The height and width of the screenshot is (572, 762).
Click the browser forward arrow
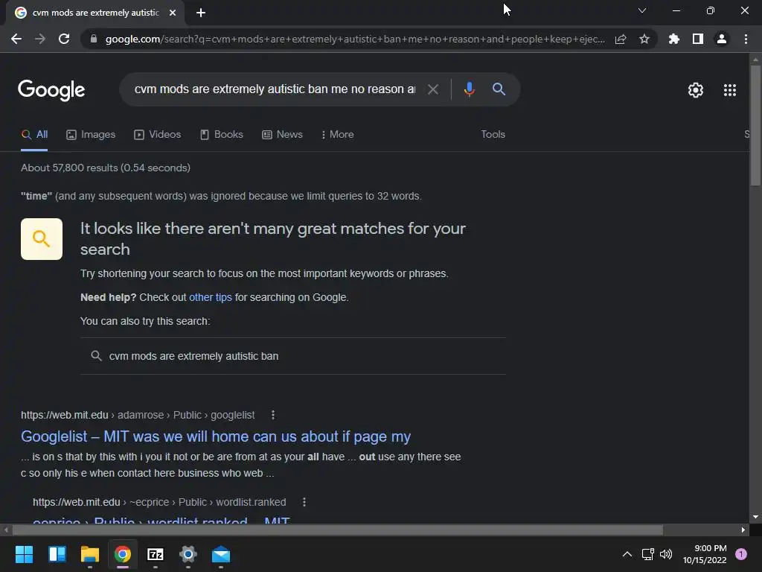[40, 39]
